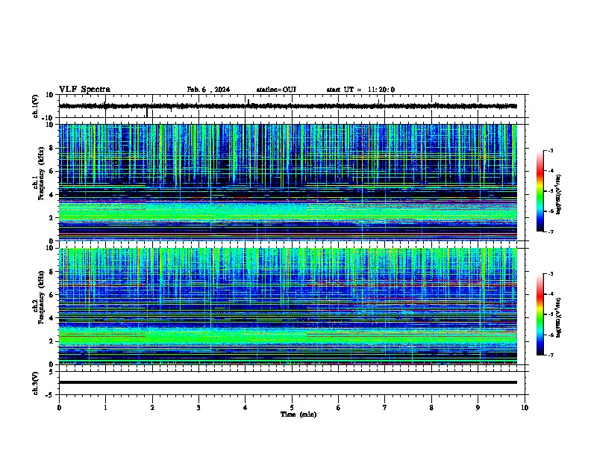Screen dimensions: 591x457
Task: Click the ch.2 spectrogram color scale bar
Action: point(540,314)
